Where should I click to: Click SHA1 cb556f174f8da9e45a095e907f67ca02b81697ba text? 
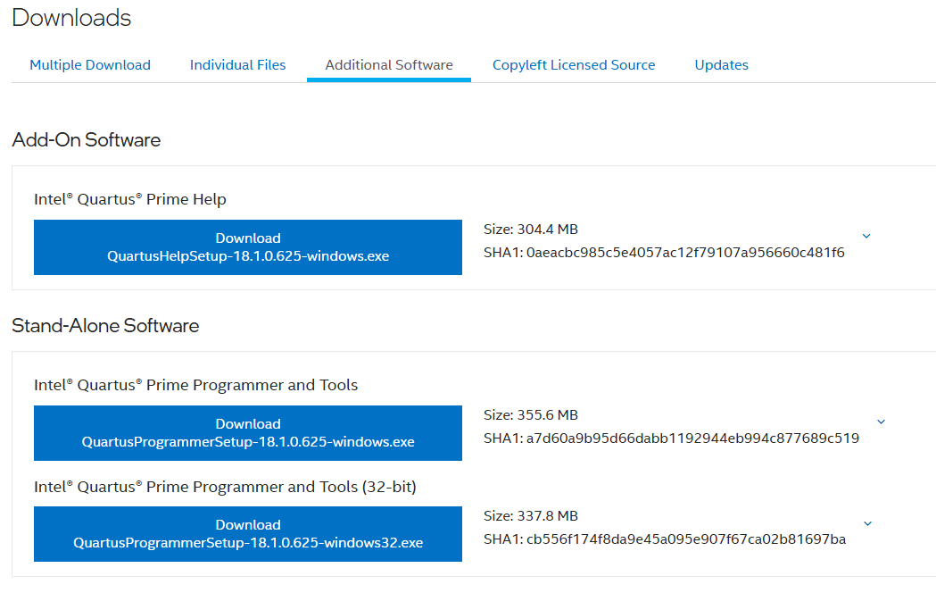click(665, 539)
